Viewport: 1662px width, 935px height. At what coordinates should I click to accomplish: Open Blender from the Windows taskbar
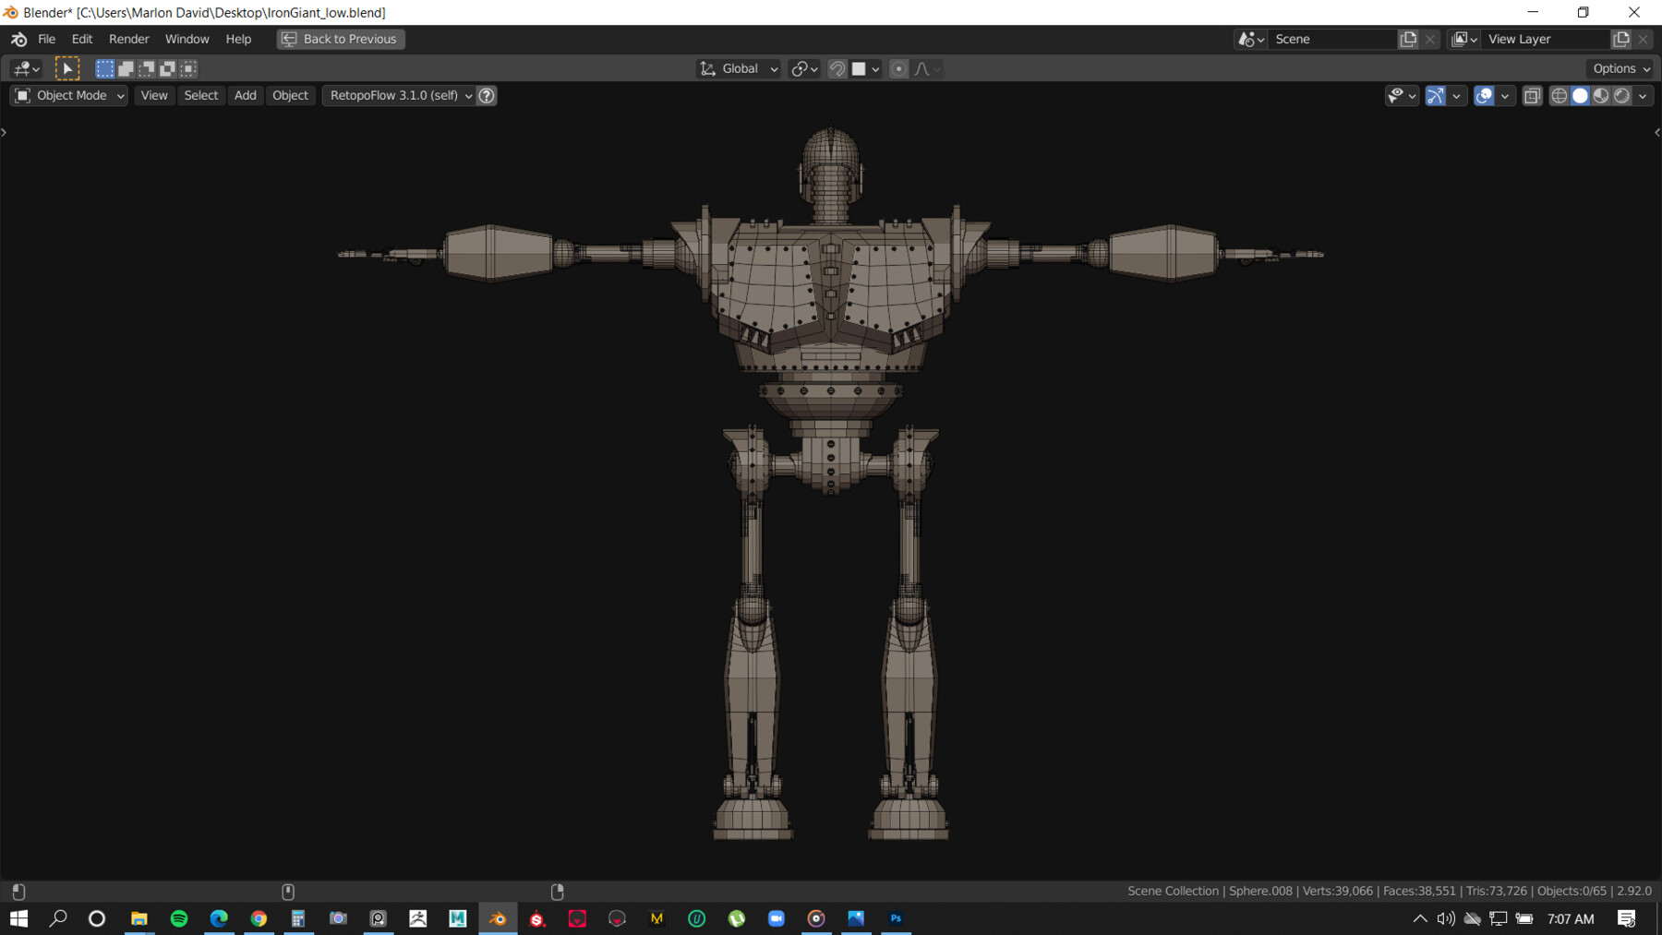(x=498, y=918)
